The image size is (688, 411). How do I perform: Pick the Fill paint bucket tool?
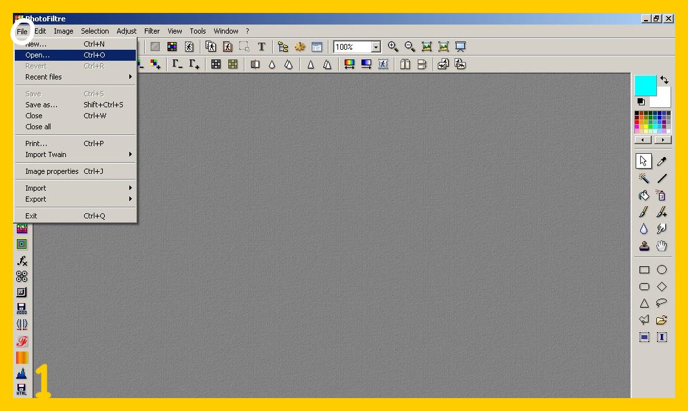[x=644, y=195]
